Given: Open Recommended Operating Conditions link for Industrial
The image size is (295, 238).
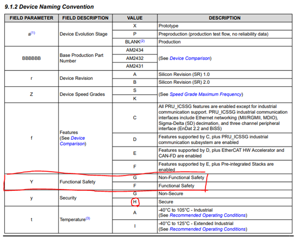Looking at the screenshot, I should coord(208,215).
